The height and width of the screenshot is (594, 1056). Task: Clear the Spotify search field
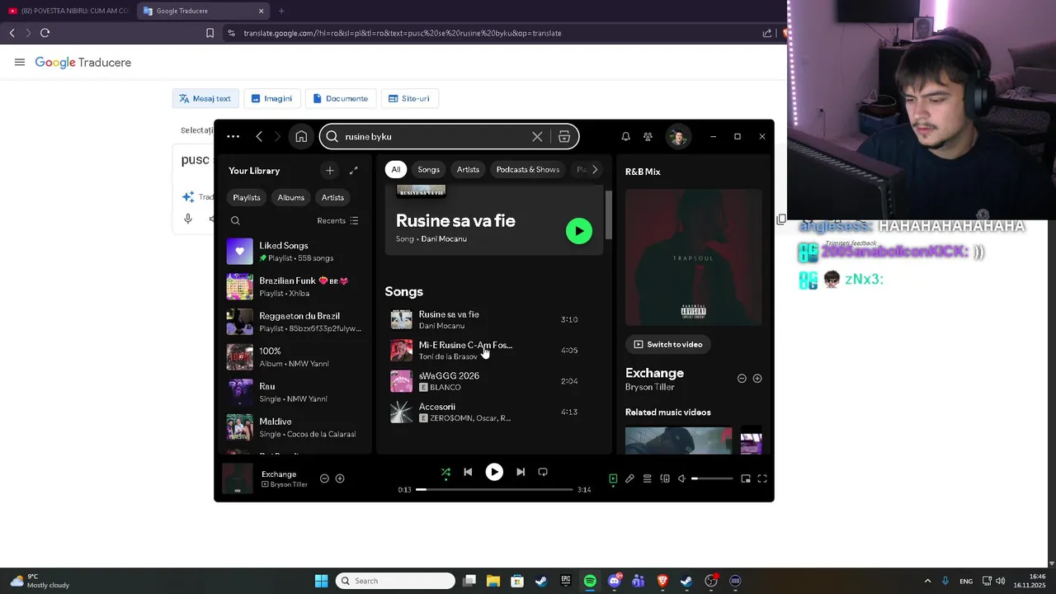click(537, 137)
